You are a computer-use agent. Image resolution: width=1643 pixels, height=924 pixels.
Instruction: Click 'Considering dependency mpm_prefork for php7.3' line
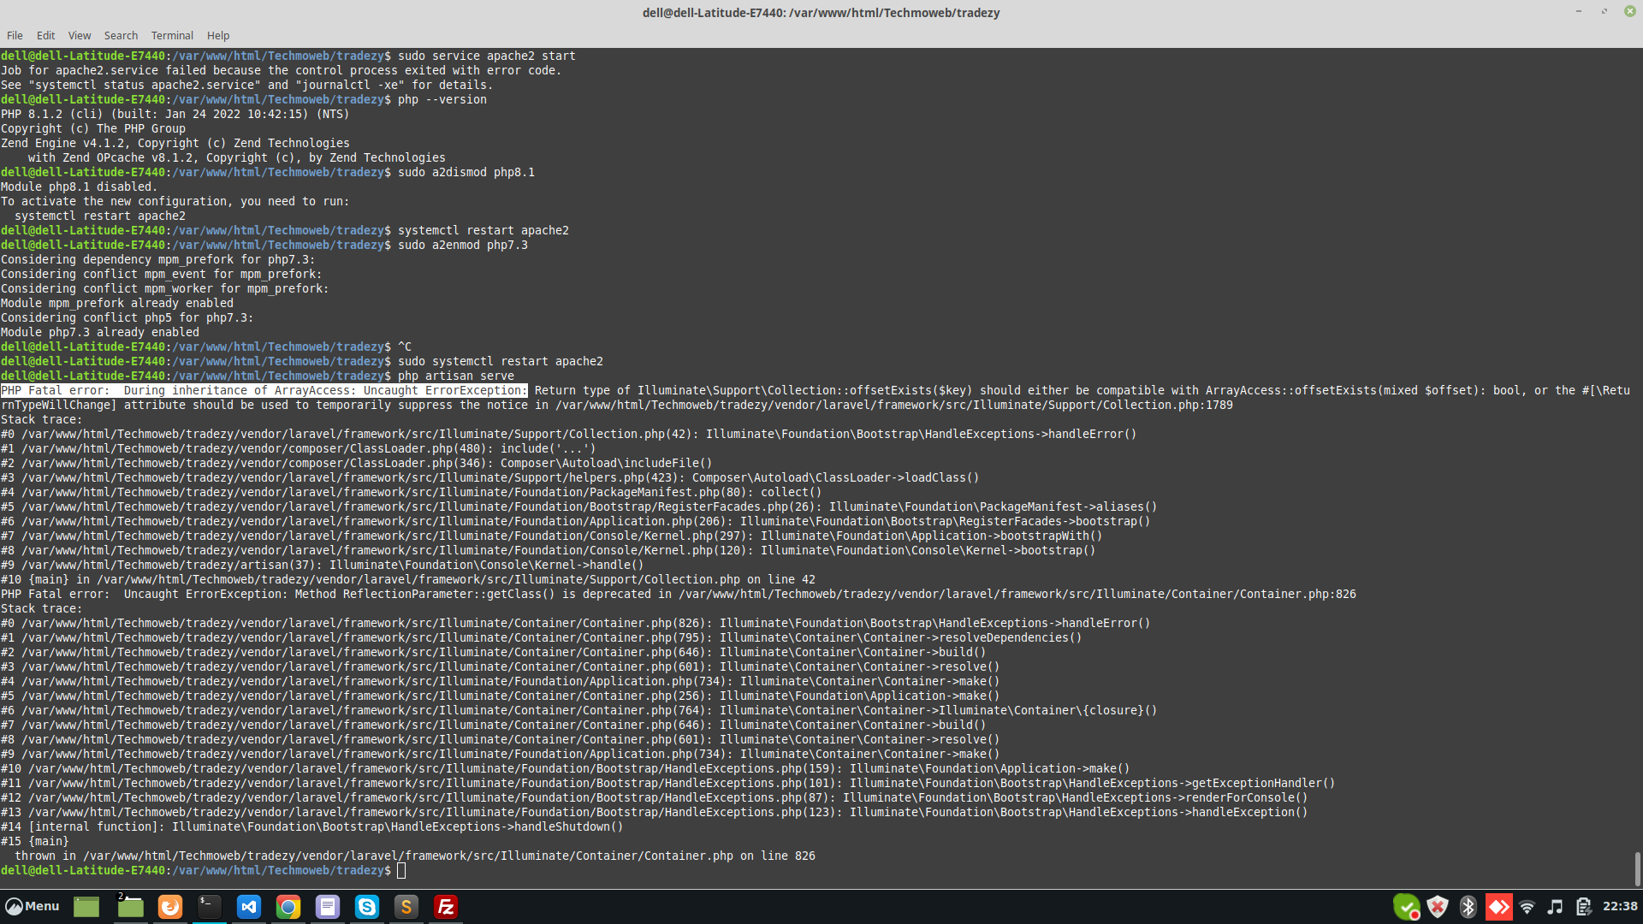(x=157, y=259)
